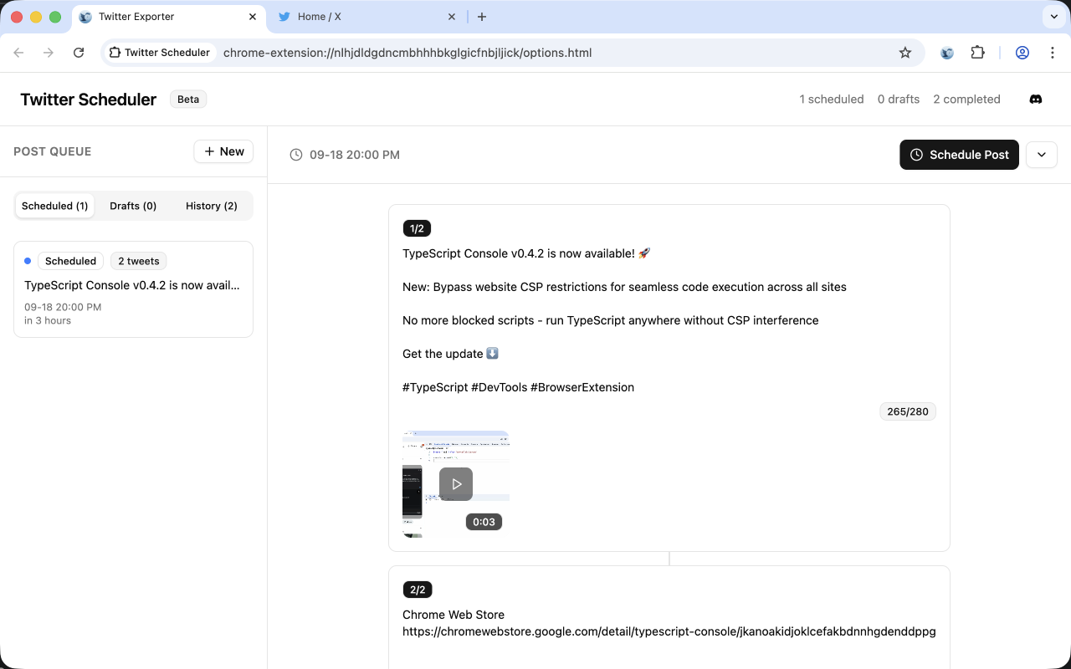Reload the page
Viewport: 1071px width, 669px height.
click(79, 53)
